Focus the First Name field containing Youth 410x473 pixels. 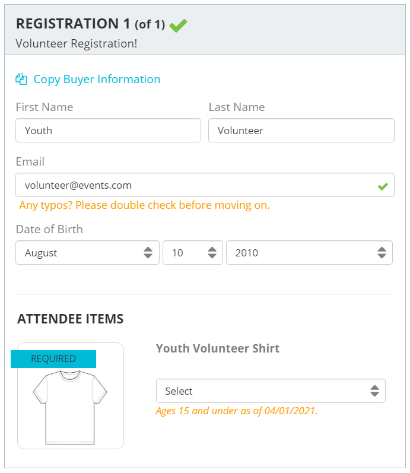click(x=109, y=131)
